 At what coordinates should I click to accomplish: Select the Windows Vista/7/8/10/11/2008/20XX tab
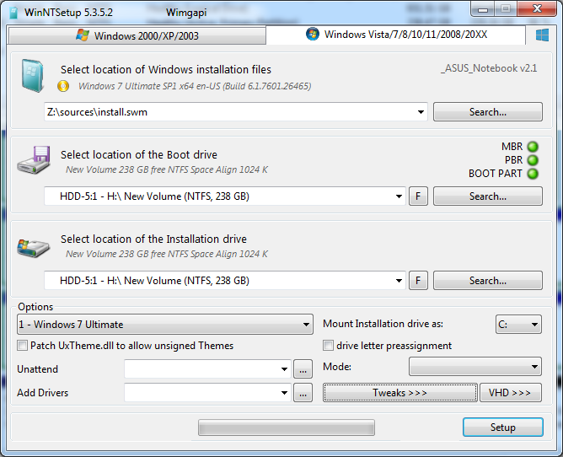click(x=396, y=35)
